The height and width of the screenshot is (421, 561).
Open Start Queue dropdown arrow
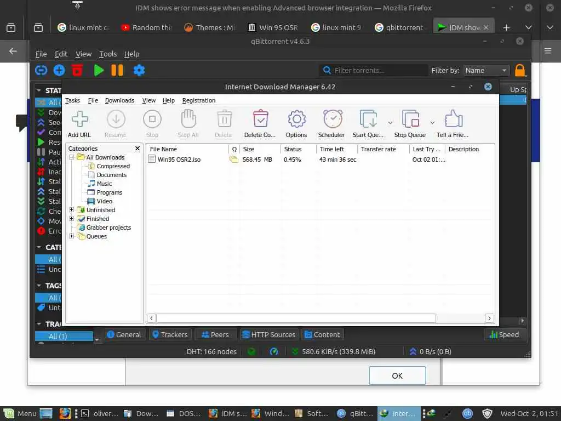tap(390, 123)
